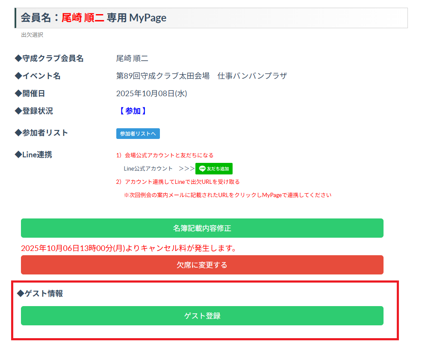Click the ◆ゲスト情報 section heading
This screenshot has height=345, width=422.
pos(40,294)
